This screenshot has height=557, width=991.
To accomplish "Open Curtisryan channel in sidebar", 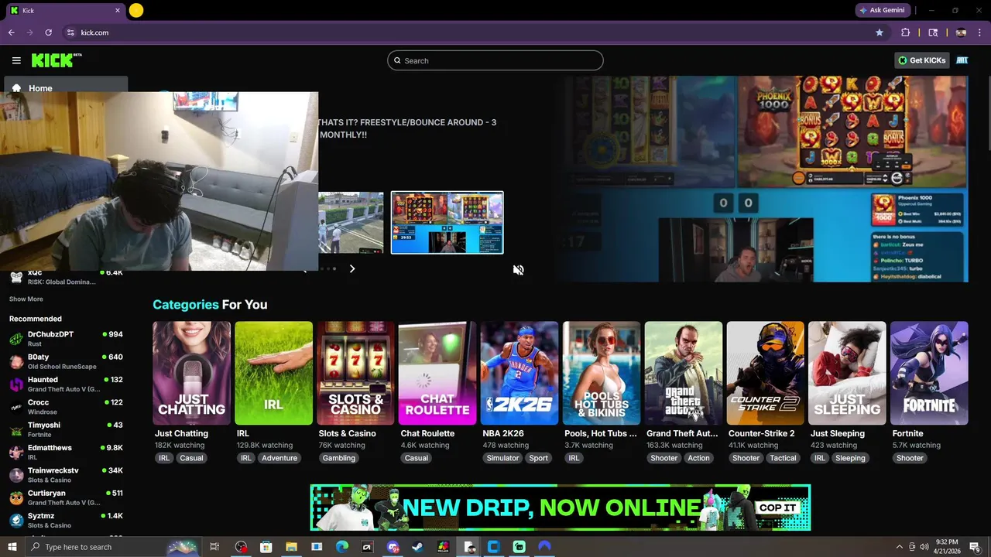I will 66,497.
